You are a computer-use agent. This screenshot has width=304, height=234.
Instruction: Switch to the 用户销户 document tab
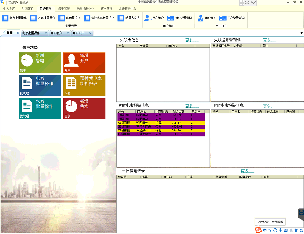coord(56,33)
